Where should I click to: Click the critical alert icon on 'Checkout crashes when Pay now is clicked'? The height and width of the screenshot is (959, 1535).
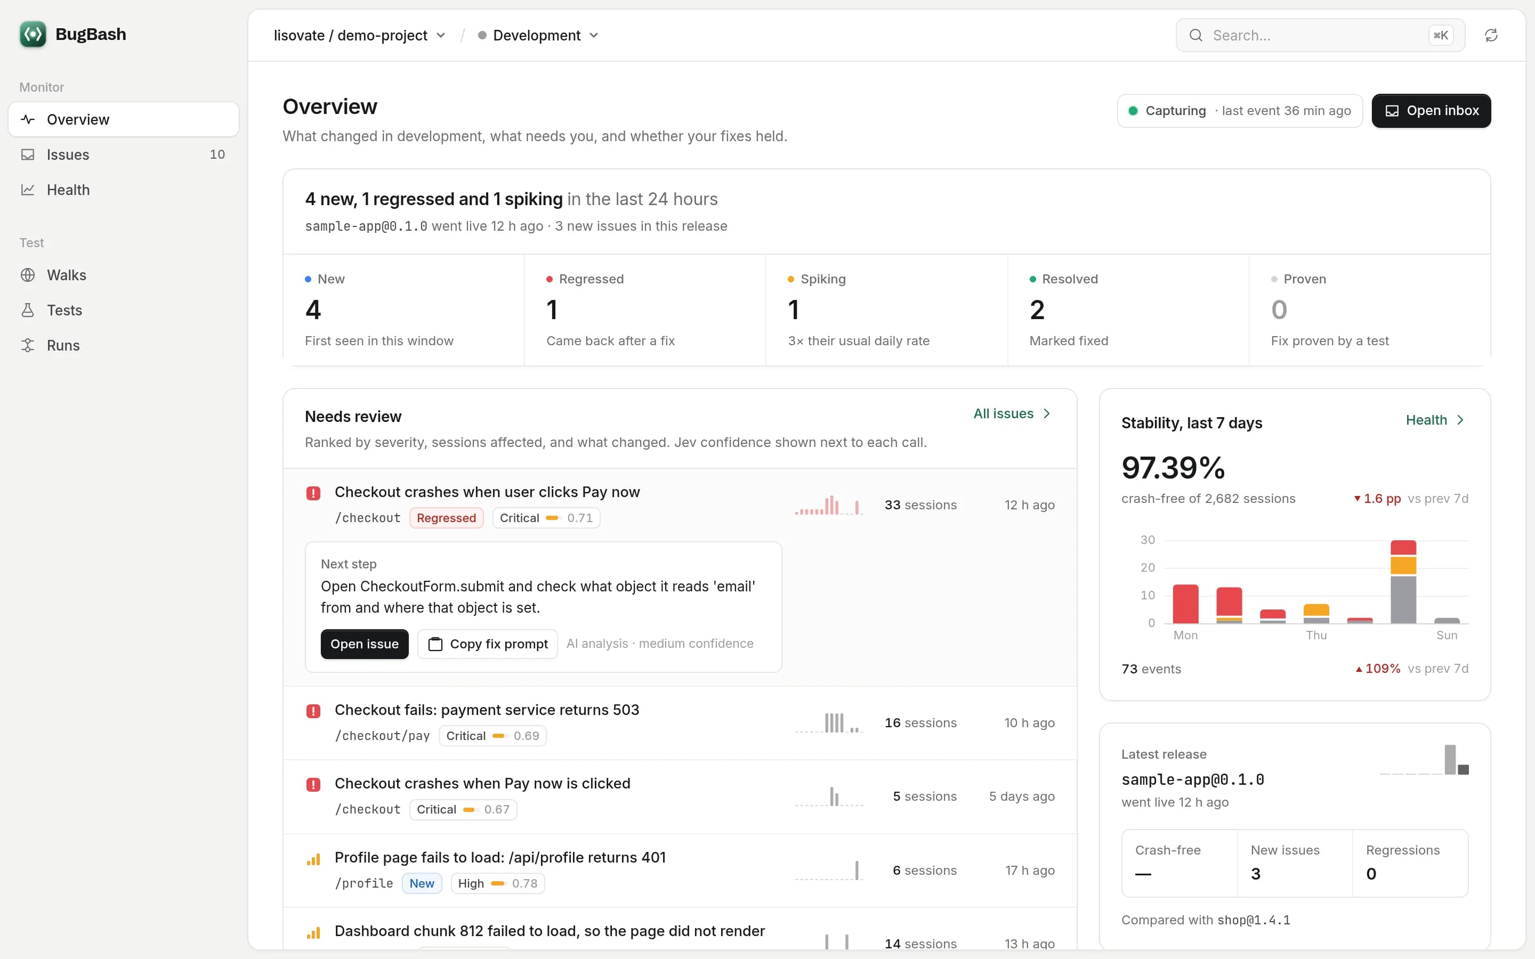click(x=313, y=785)
